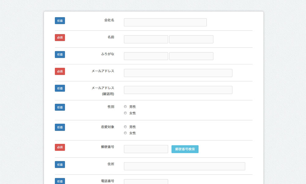Select the メールアドレス(確認用) input field
Screen dimensions: 306x184
click(x=178, y=90)
